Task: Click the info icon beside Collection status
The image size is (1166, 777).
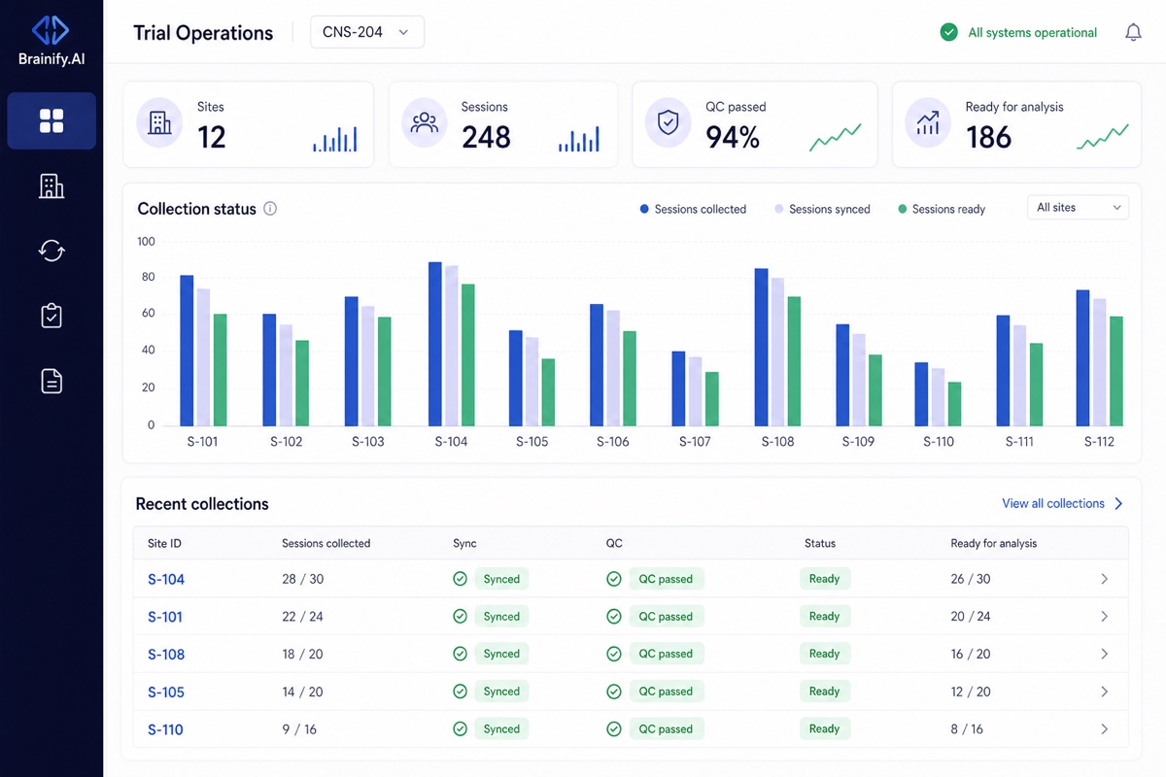Action: [x=270, y=209]
